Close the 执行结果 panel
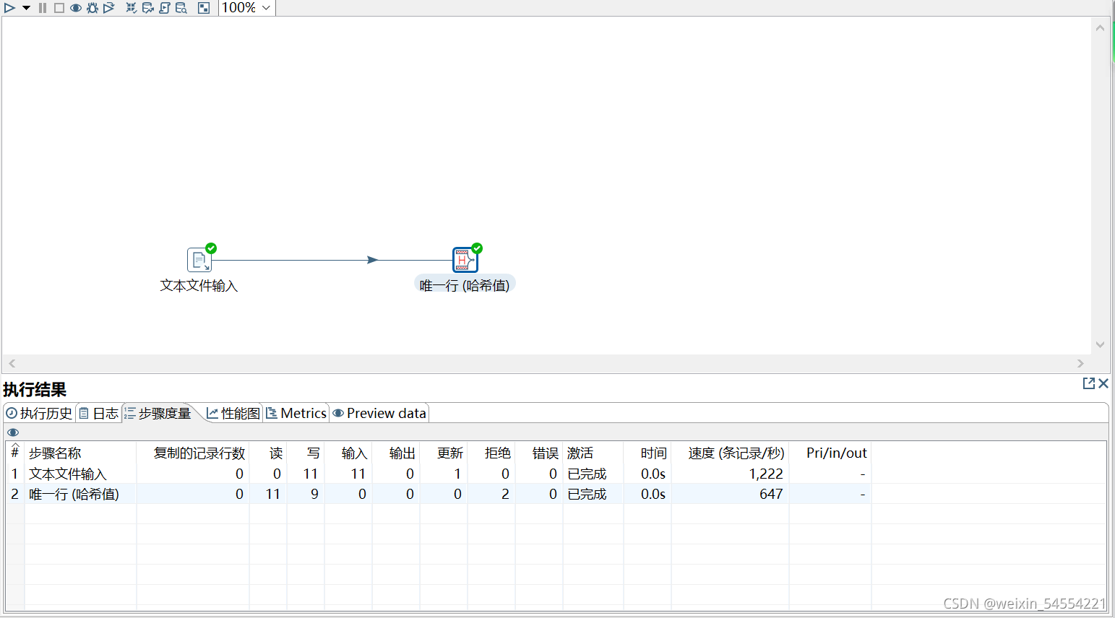1115x618 pixels. (1103, 383)
